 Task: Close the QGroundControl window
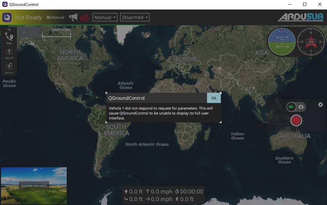point(319,4)
